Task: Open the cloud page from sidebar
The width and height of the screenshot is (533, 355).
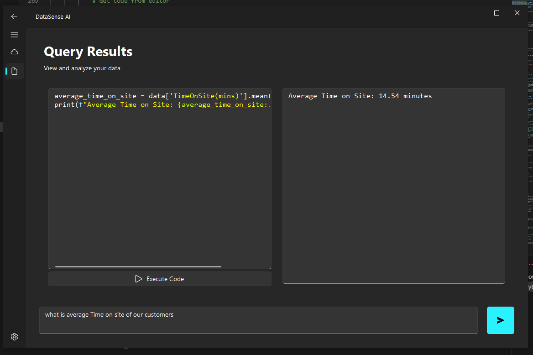Action: (14, 52)
